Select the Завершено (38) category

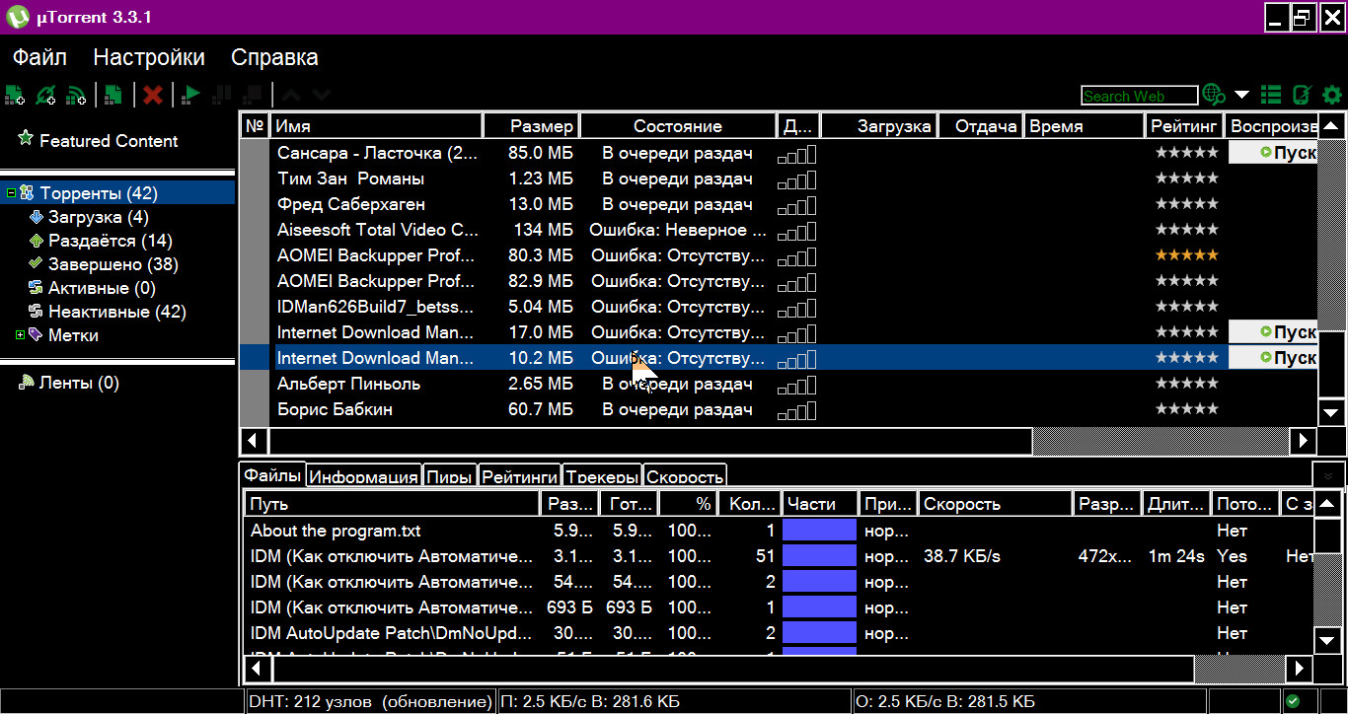click(113, 264)
